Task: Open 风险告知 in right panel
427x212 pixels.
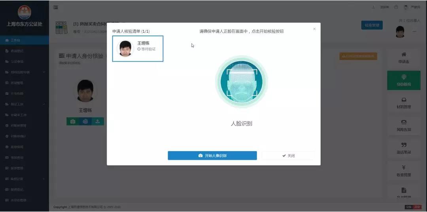Action: (x=403, y=126)
